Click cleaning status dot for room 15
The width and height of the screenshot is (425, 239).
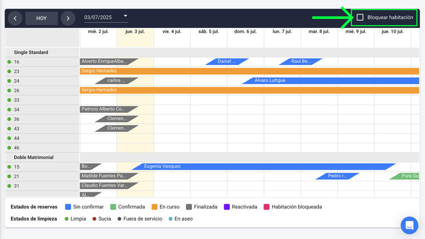pos(9,167)
